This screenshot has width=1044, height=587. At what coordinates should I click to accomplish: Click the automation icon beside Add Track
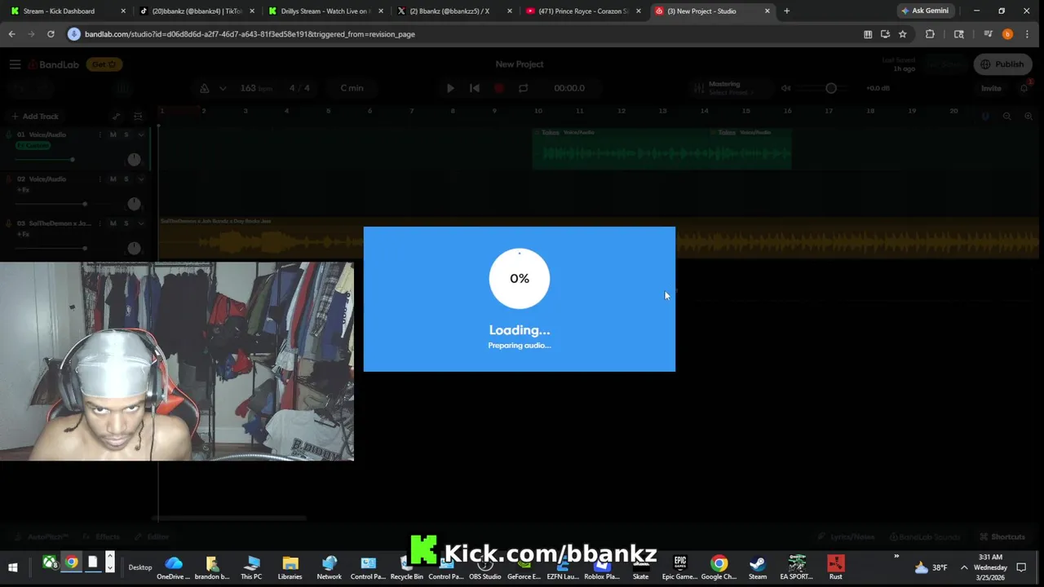[117, 117]
